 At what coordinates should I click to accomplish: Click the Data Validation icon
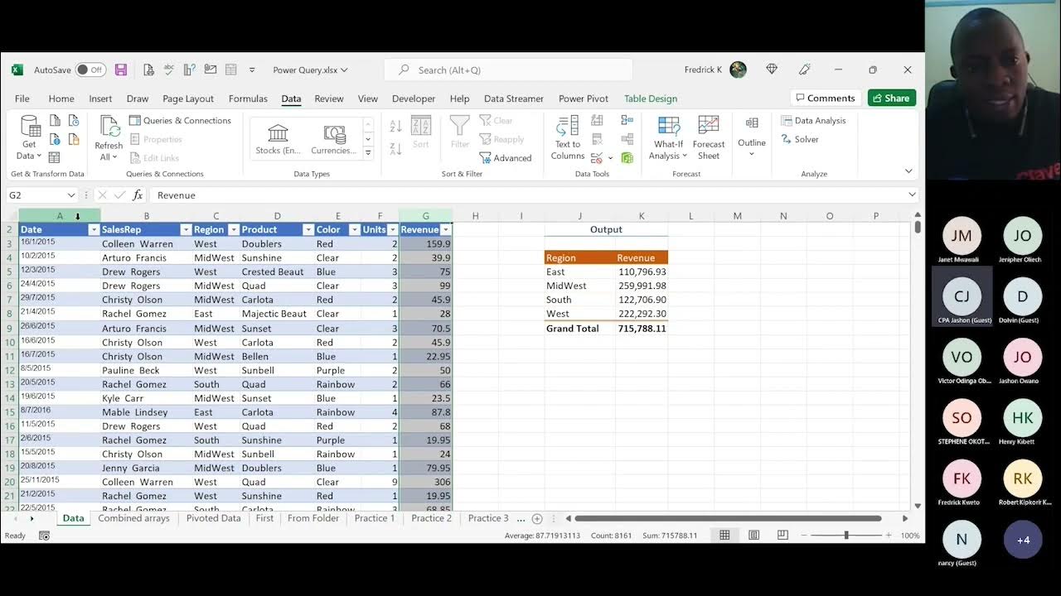point(597,158)
